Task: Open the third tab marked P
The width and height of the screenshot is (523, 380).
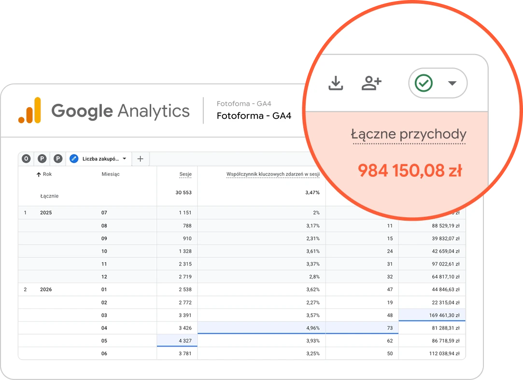Action: click(x=58, y=159)
